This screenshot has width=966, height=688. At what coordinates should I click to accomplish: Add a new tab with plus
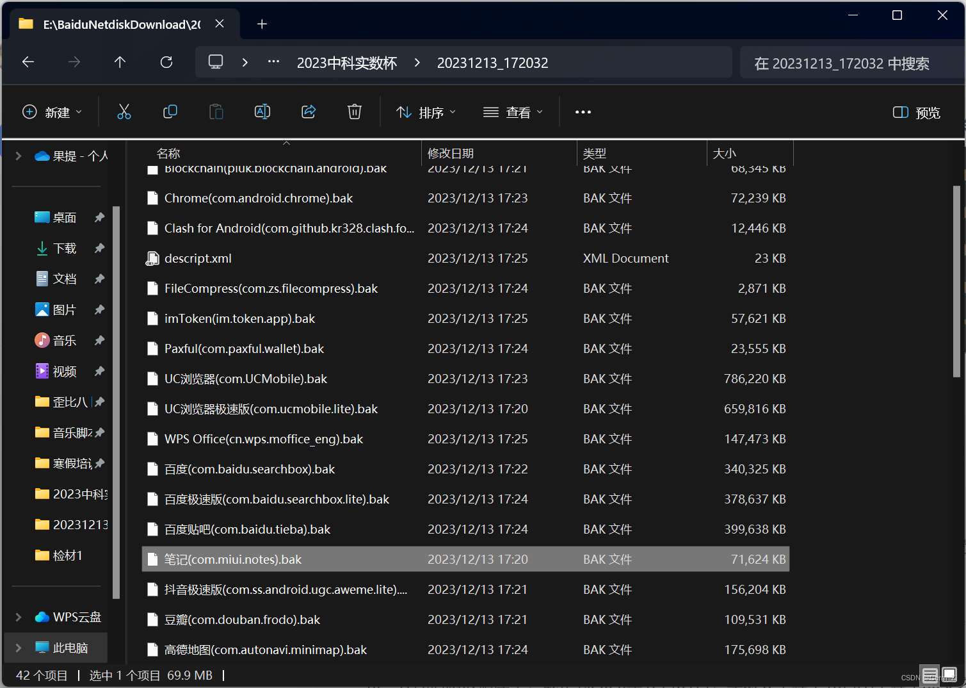(x=262, y=24)
